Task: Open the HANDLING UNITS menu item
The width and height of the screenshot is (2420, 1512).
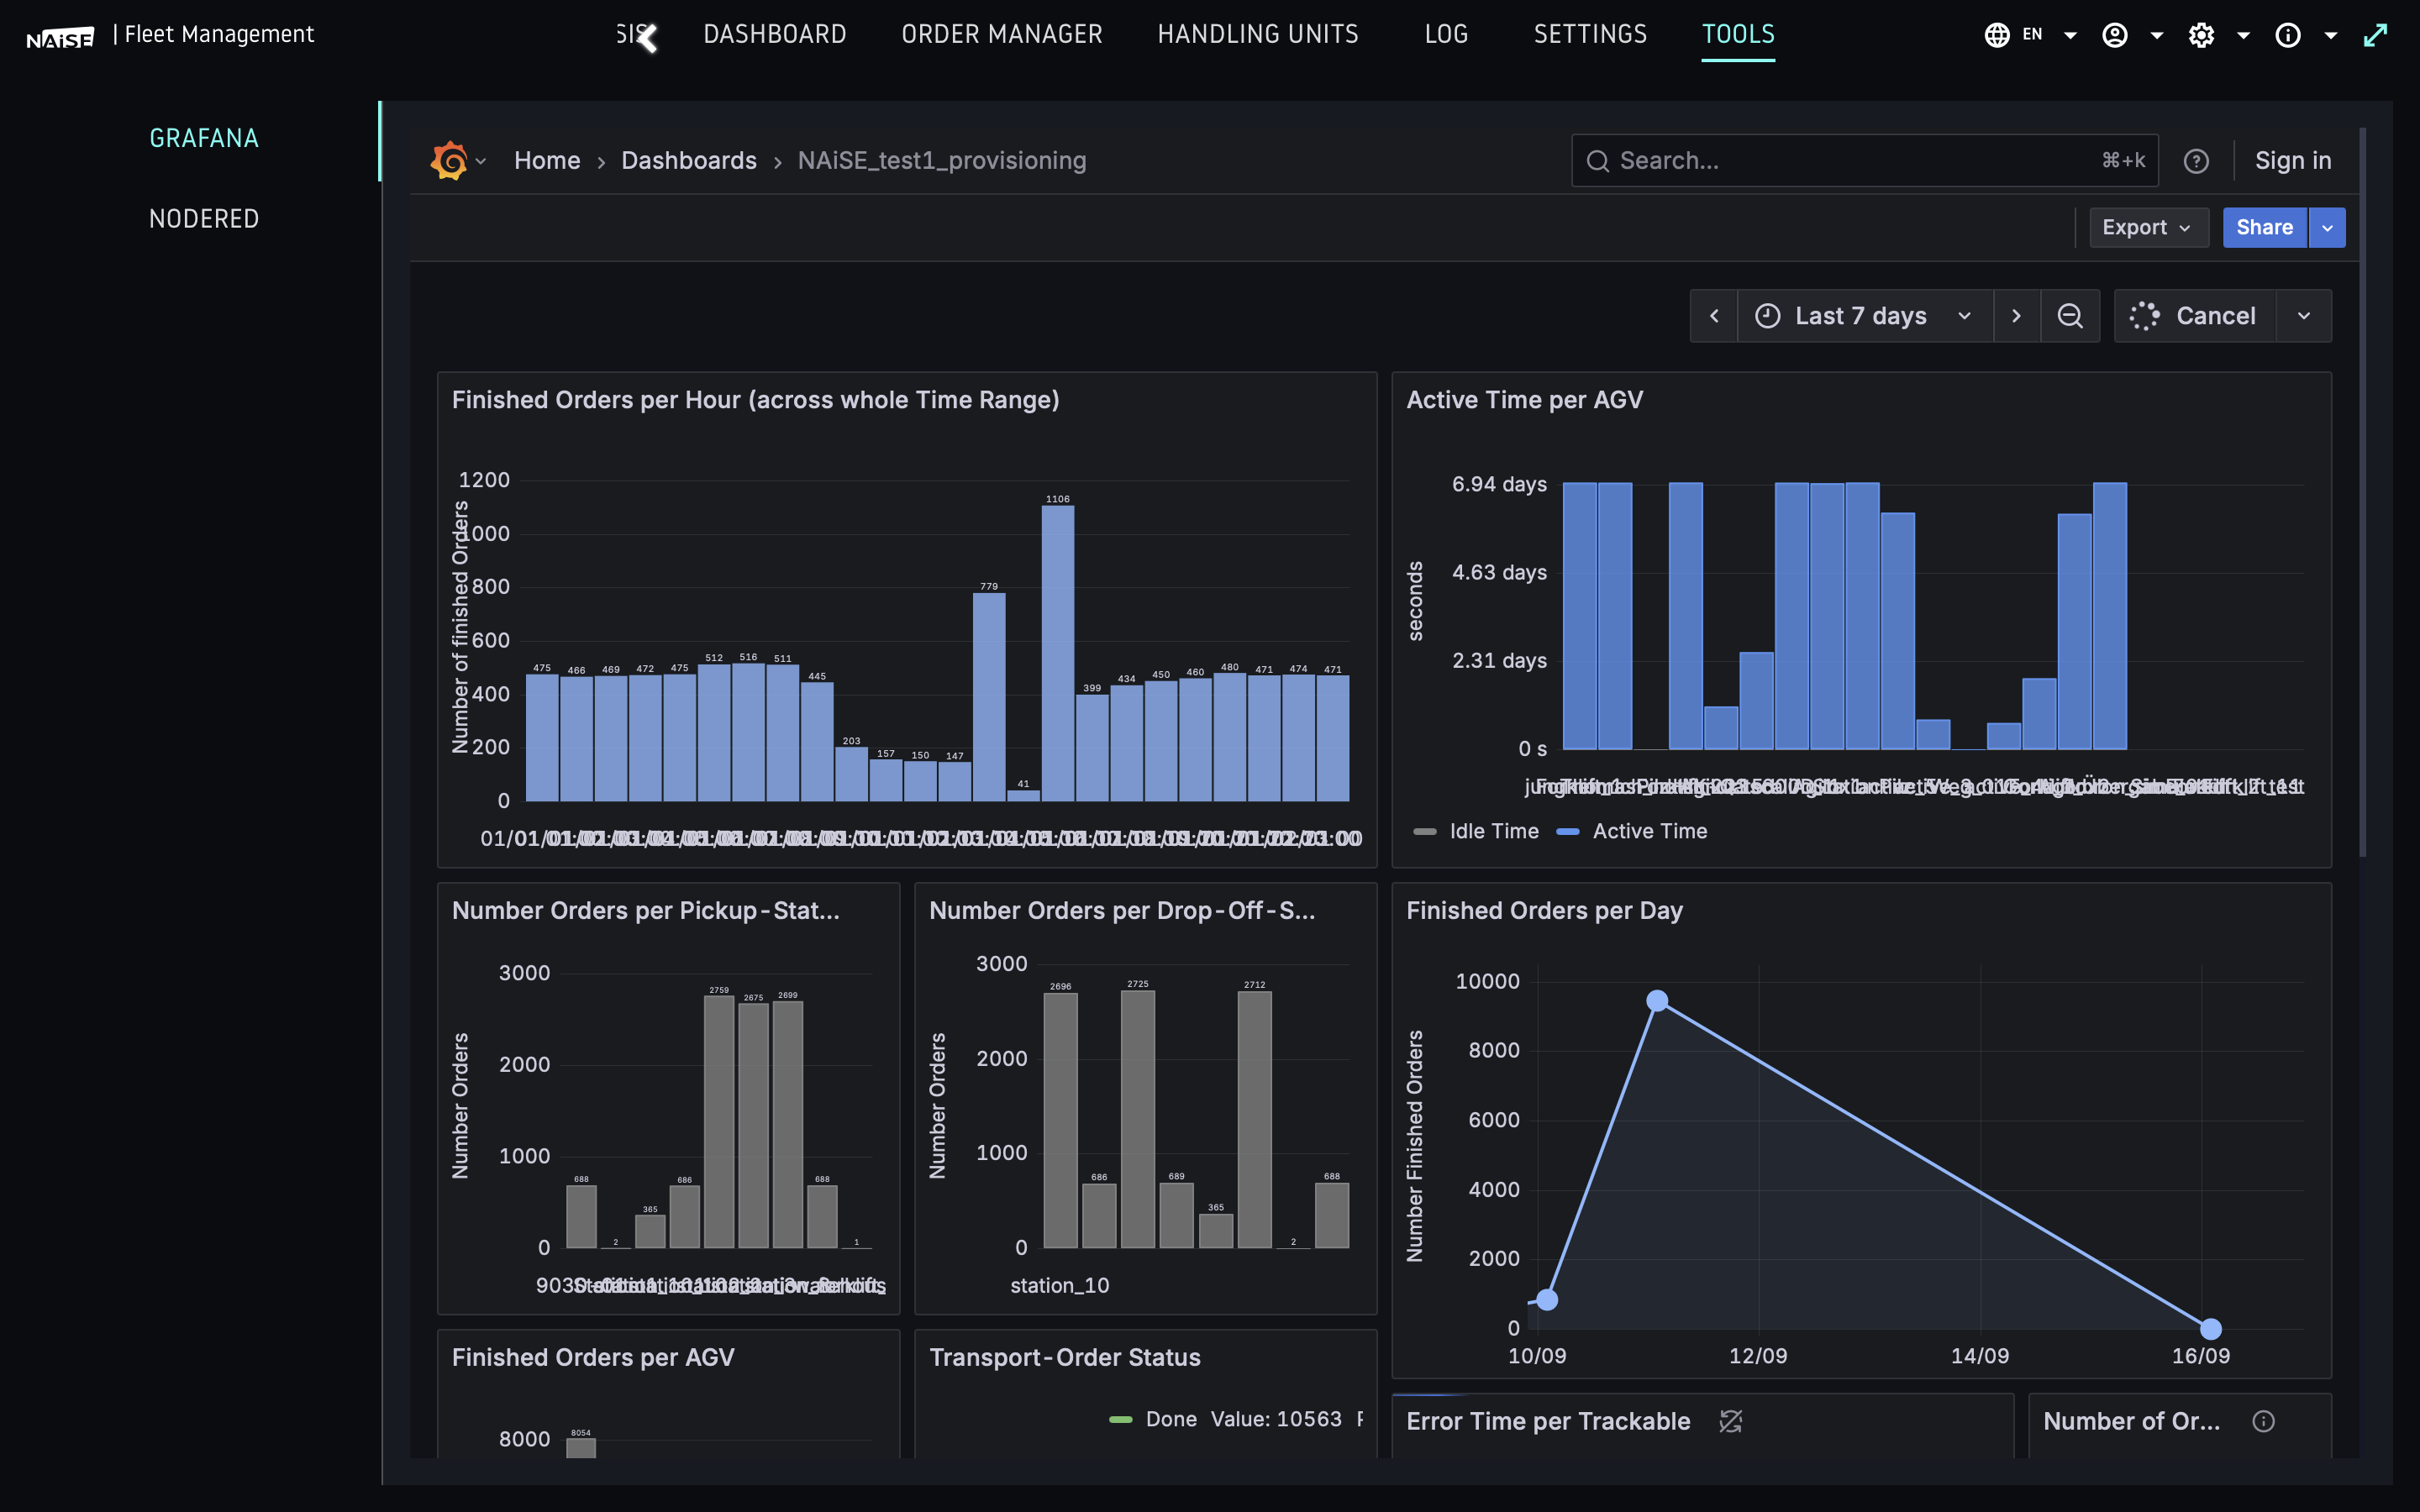Action: pos(1258,34)
